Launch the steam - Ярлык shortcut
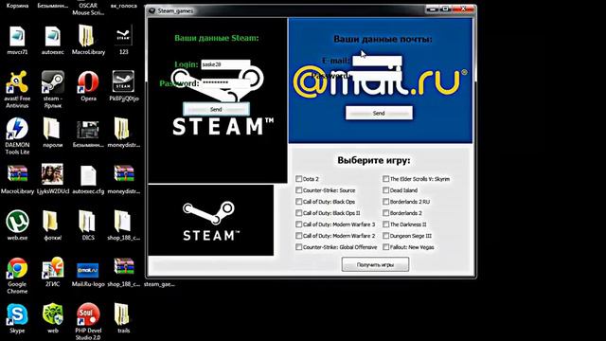 click(53, 82)
